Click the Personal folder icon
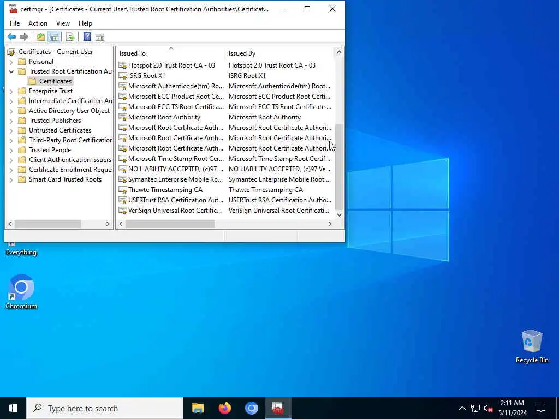This screenshot has height=419, width=559. 22,61
